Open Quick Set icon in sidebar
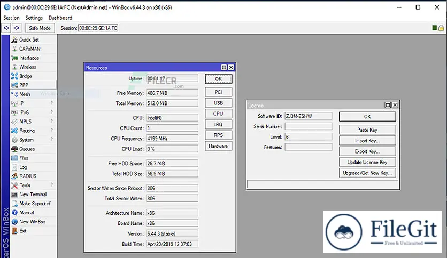The height and width of the screenshot is (258, 447). tap(14, 40)
